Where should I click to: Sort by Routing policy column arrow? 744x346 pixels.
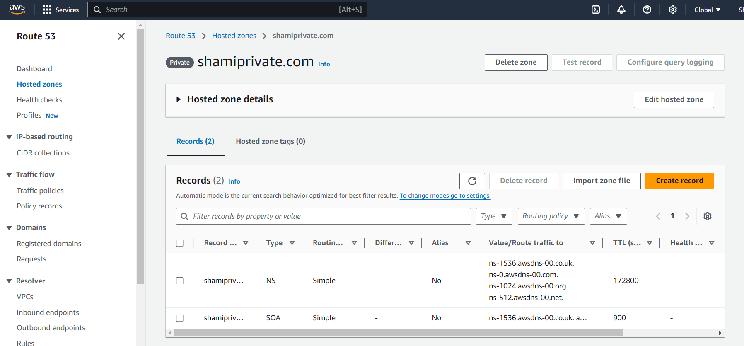354,243
